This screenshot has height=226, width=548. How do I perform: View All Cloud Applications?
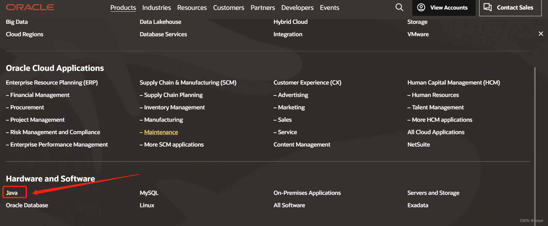(436, 132)
